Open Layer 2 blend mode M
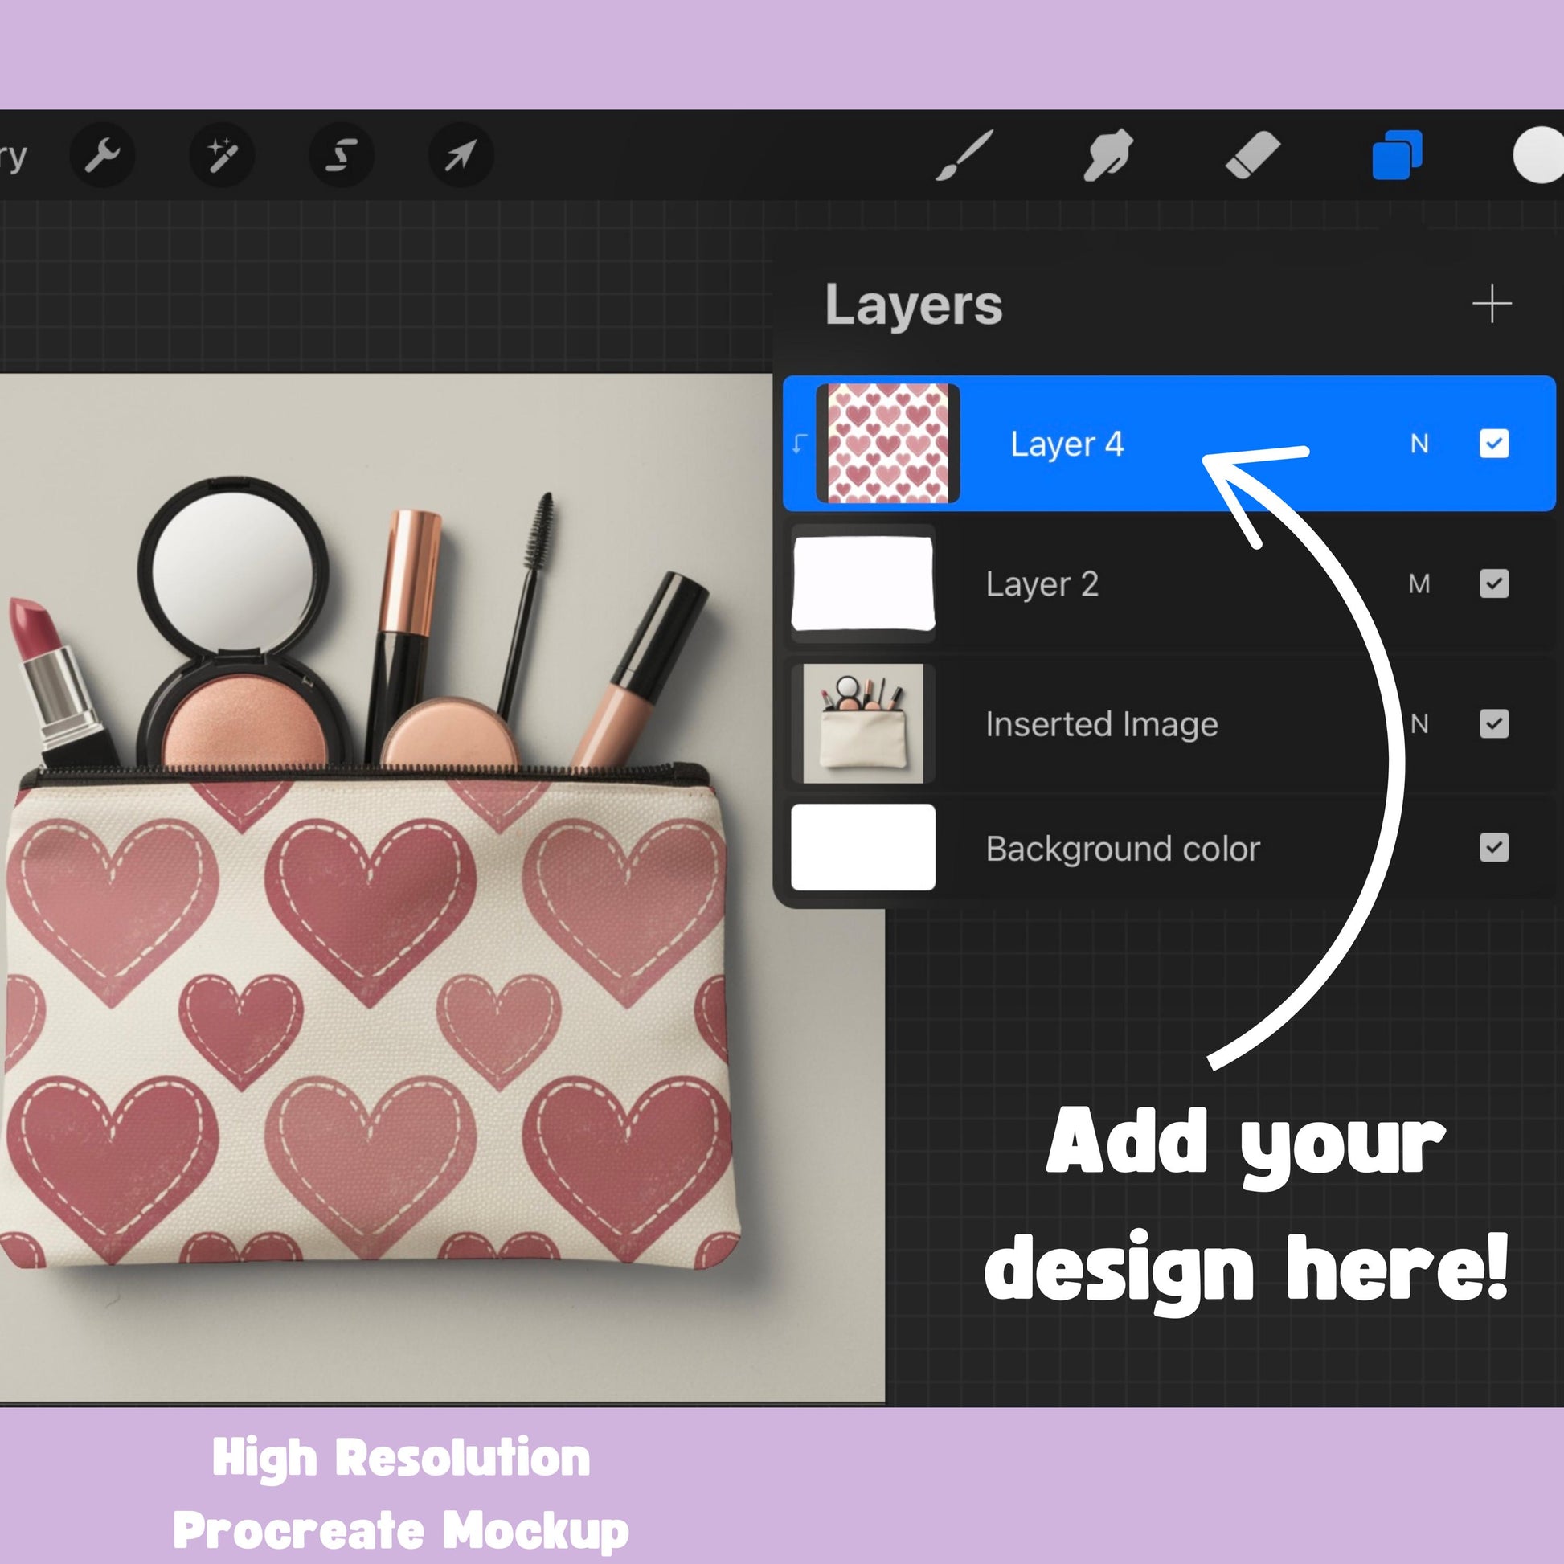This screenshot has height=1564, width=1564. point(1419,583)
